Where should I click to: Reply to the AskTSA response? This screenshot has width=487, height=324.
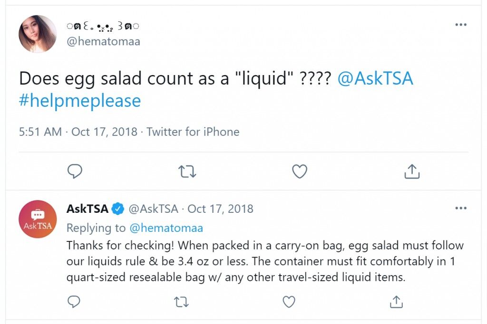point(74,302)
